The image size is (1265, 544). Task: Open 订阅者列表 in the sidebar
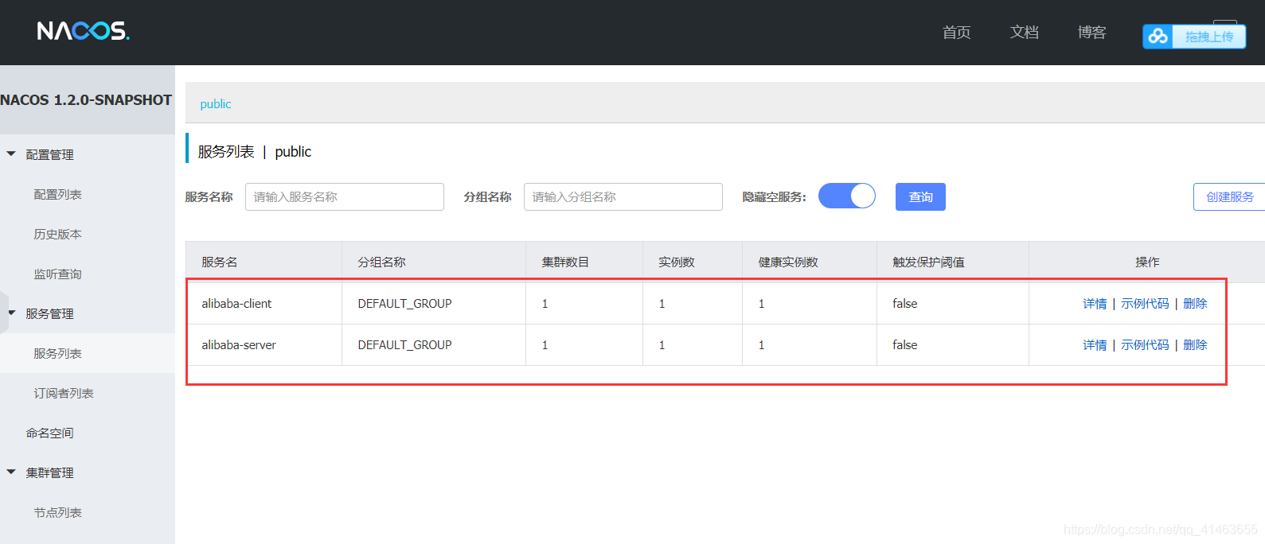(64, 393)
